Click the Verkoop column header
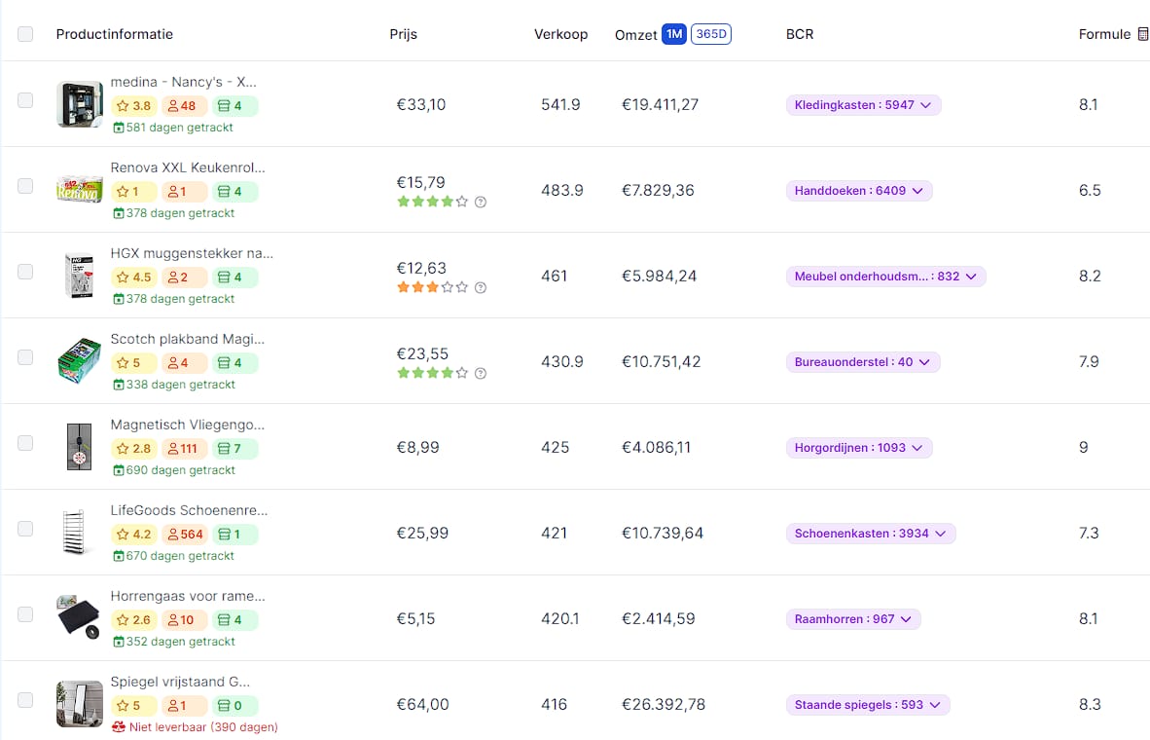Screen dimensions: 1150x740 tap(560, 34)
